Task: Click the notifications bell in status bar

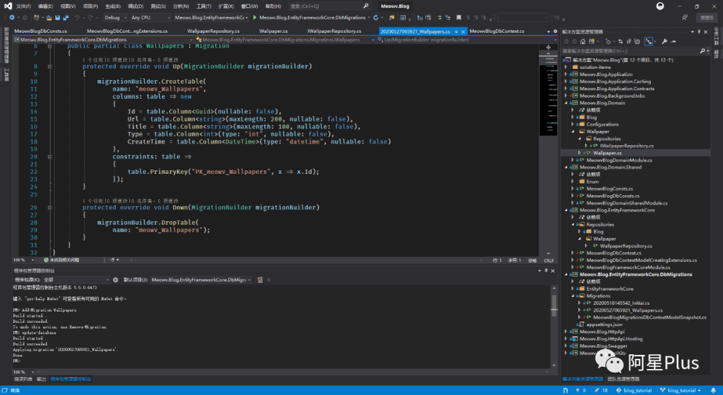Action: click(714, 390)
